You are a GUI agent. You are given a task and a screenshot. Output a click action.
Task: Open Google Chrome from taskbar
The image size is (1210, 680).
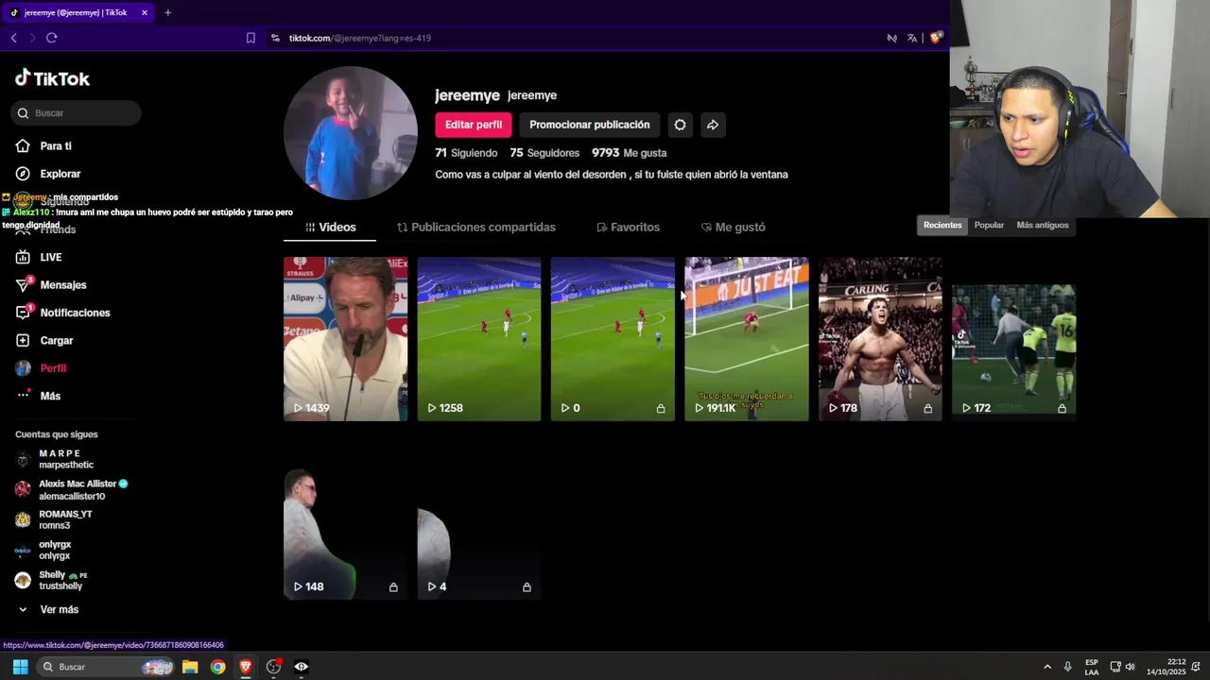tap(217, 667)
